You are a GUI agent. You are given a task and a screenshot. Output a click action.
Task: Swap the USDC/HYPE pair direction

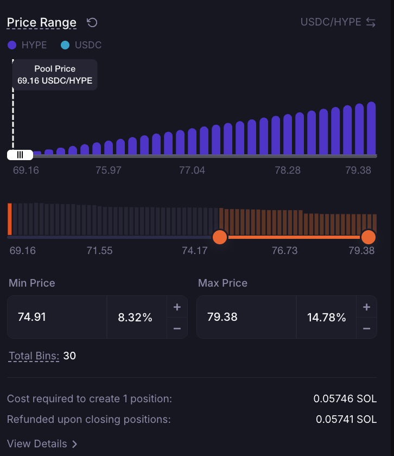click(371, 22)
